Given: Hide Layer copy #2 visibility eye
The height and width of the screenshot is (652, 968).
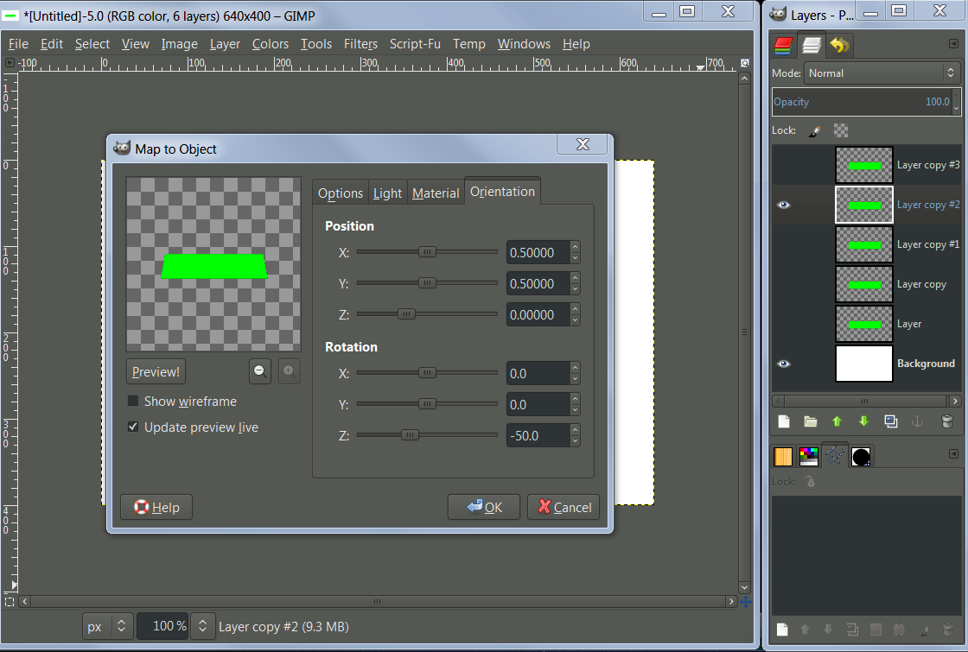Looking at the screenshot, I should tap(783, 205).
